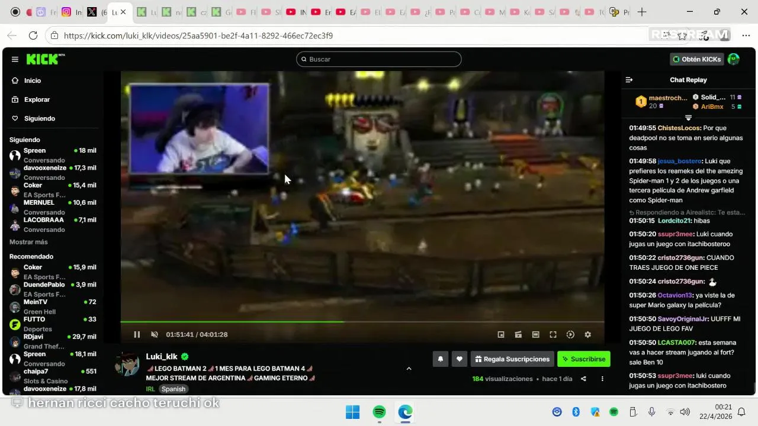Enter fullscreen video mode
The width and height of the screenshot is (758, 426).
click(553, 334)
